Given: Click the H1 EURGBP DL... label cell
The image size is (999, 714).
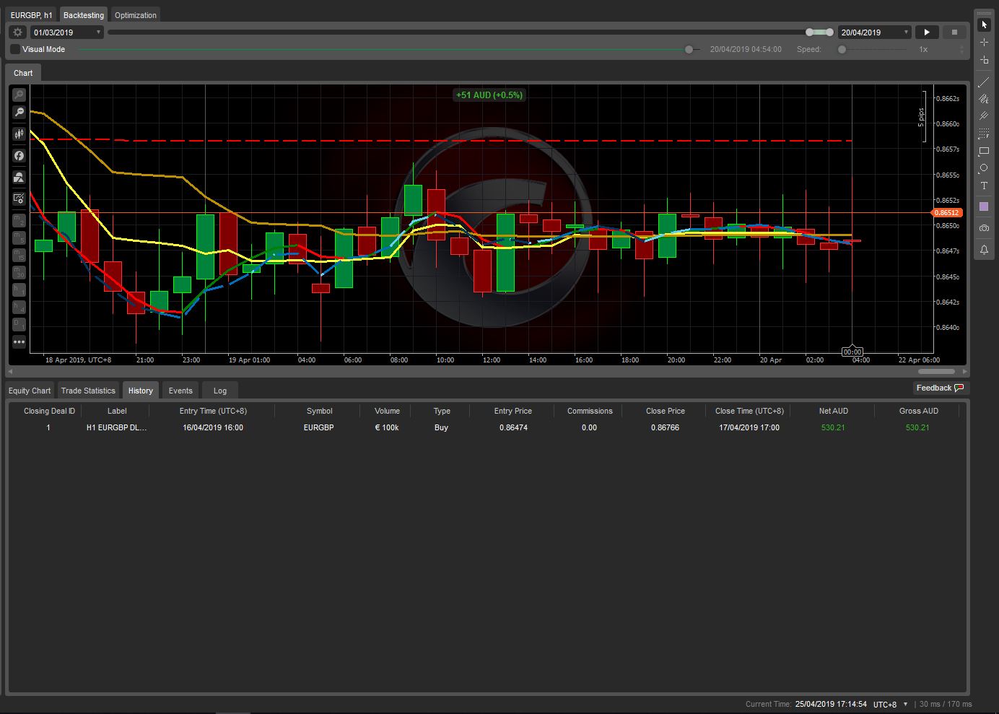Looking at the screenshot, I should (x=116, y=427).
